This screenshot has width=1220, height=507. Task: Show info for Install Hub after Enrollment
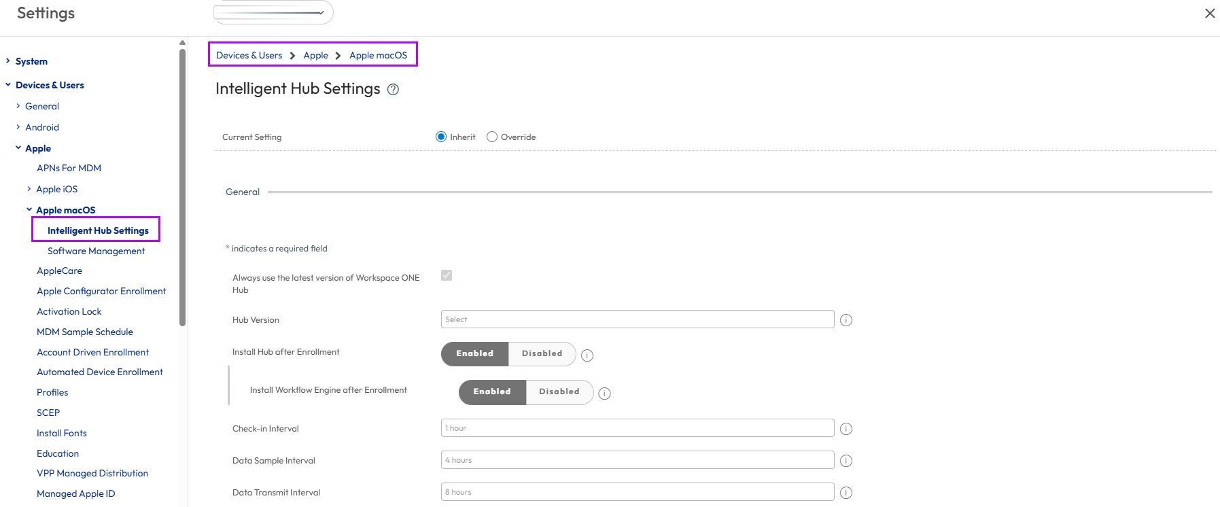587,355
